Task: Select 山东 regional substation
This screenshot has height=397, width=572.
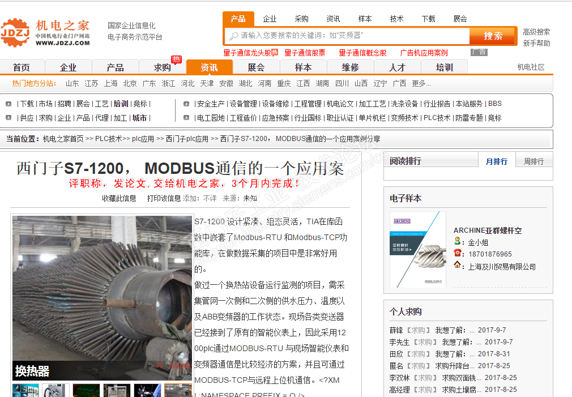Action: (72, 84)
